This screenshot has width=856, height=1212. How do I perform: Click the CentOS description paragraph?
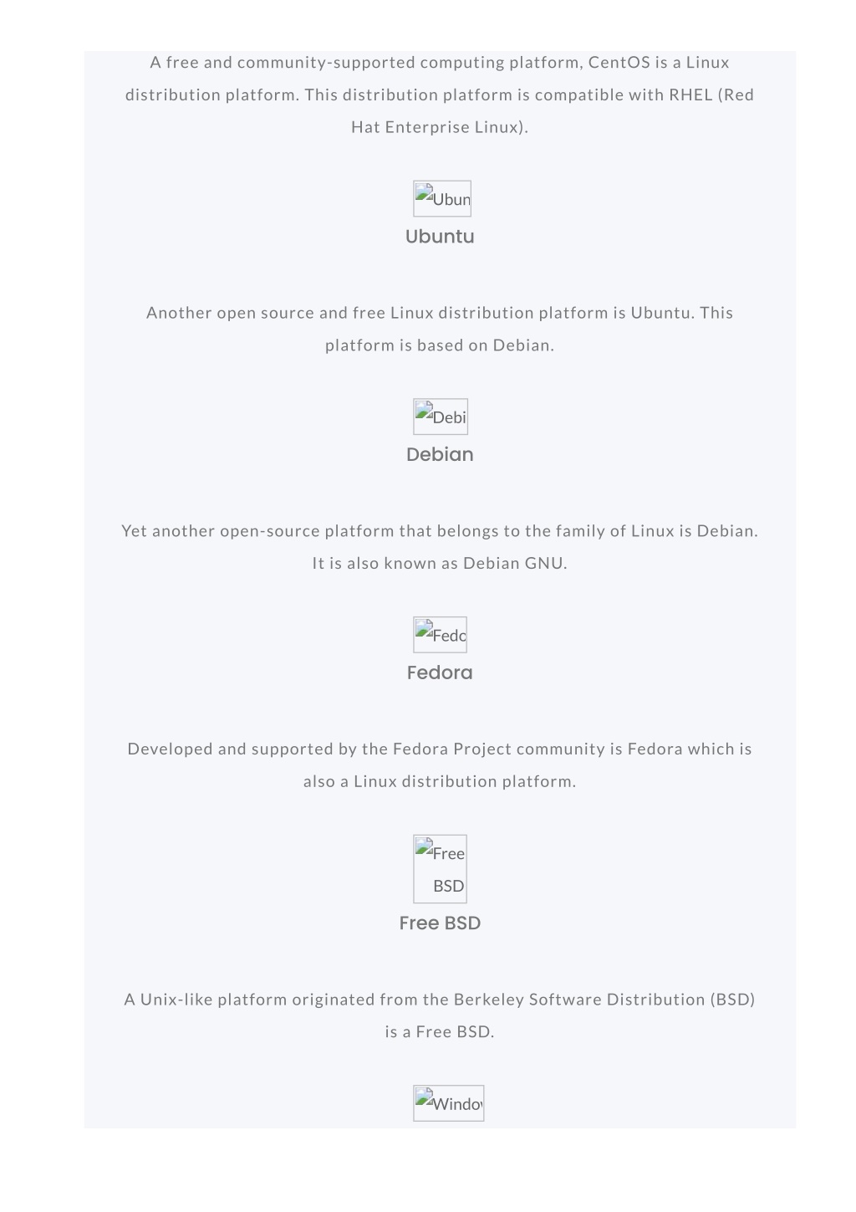440,95
